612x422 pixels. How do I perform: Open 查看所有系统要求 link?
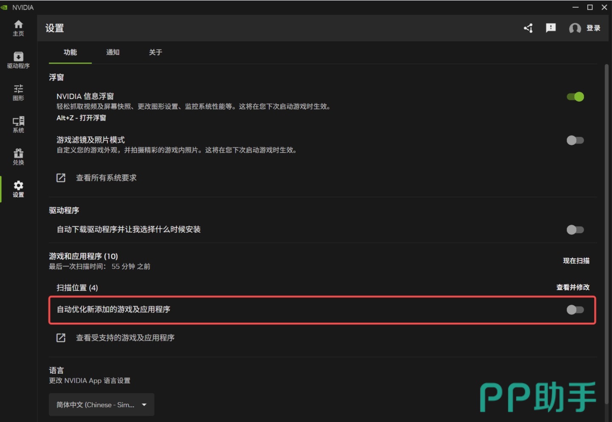pos(106,178)
